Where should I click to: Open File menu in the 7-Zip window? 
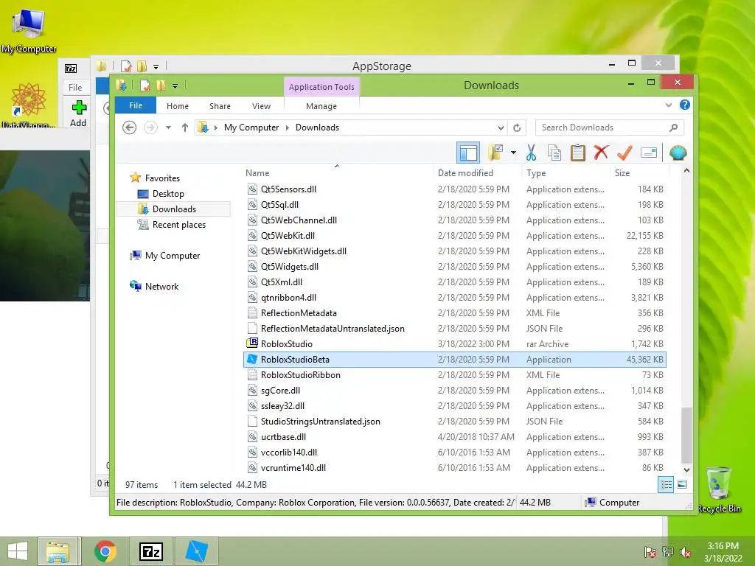click(75, 88)
